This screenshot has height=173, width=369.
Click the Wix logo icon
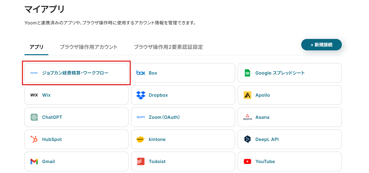(x=34, y=95)
